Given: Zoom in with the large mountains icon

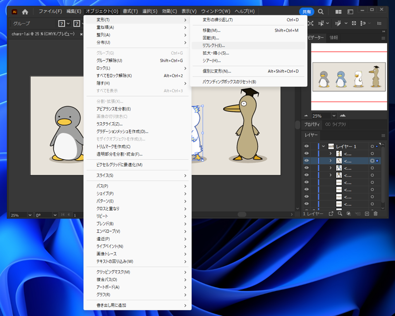Looking at the screenshot, I should 343,115.
